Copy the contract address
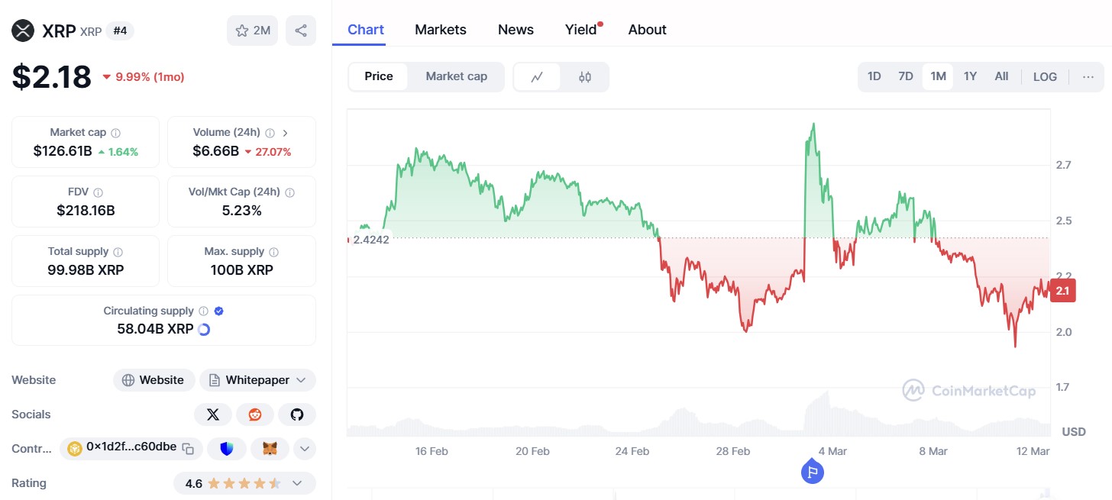The width and height of the screenshot is (1112, 500). click(x=188, y=448)
